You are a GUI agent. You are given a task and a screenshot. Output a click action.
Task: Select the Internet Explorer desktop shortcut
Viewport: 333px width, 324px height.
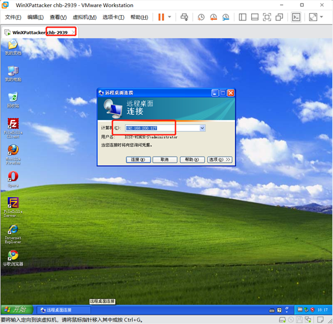[13, 233]
